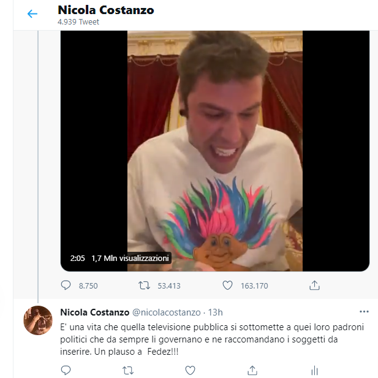Like Nicola Costanzo's comment about Fedez

[x=190, y=370]
